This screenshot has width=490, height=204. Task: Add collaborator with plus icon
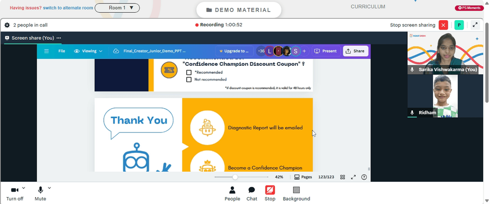tap(304, 51)
